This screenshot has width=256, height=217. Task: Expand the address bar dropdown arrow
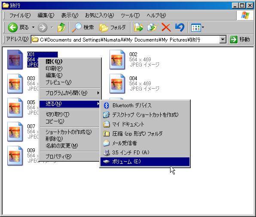(x=222, y=39)
